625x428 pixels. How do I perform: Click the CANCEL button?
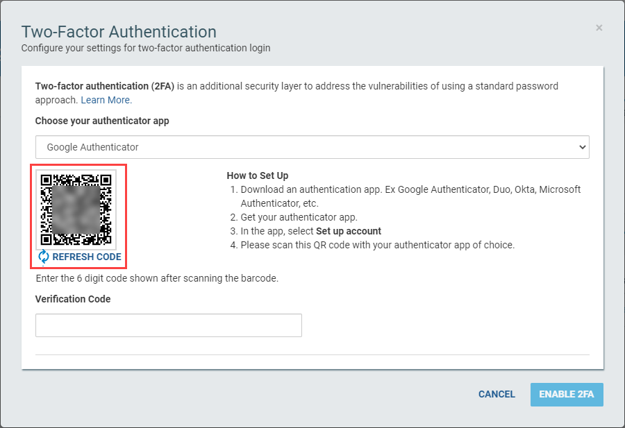497,394
